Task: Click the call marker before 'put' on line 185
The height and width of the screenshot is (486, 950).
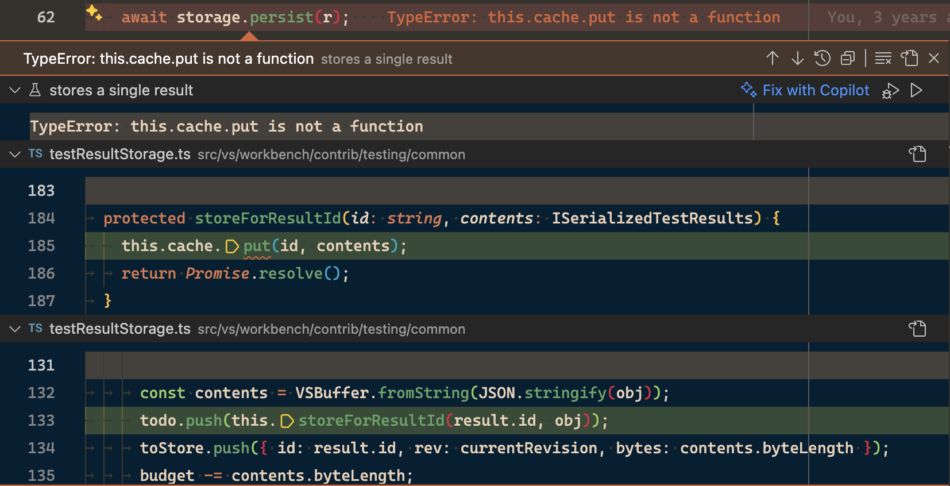Action: (x=232, y=246)
